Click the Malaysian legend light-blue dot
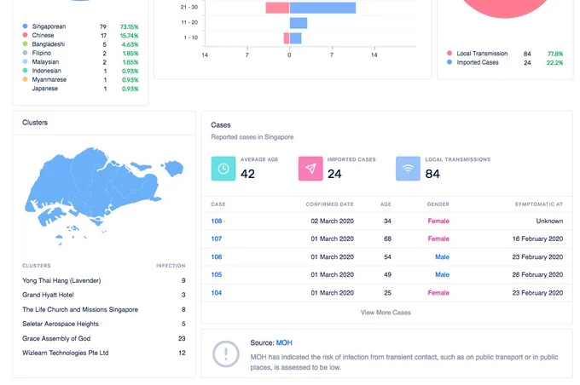The height and width of the screenshot is (385, 580). coord(25,61)
